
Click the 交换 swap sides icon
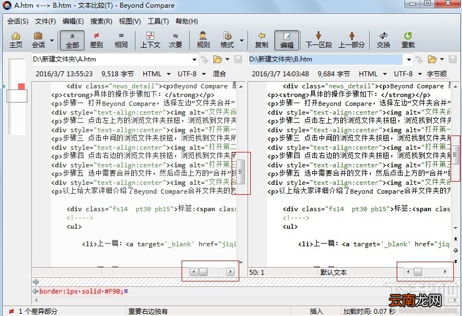(x=384, y=40)
